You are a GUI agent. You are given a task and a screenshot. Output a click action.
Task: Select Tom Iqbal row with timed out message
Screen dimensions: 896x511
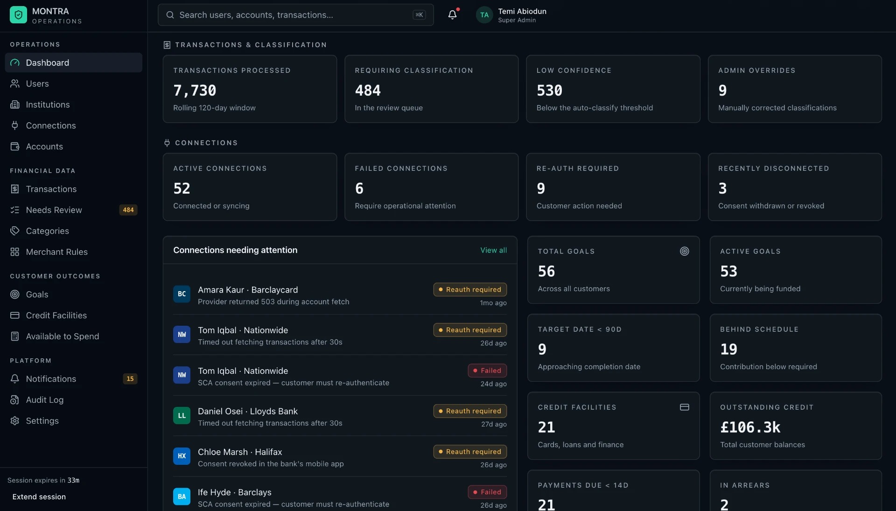pyautogui.click(x=340, y=335)
